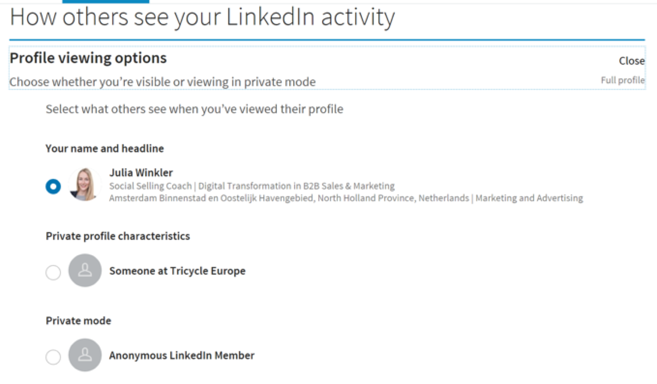
Task: Click the Private profile characteristics heading
Action: (118, 236)
